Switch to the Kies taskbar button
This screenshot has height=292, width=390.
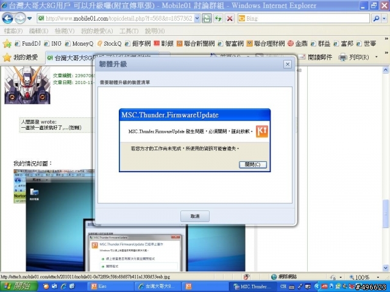[111, 287]
